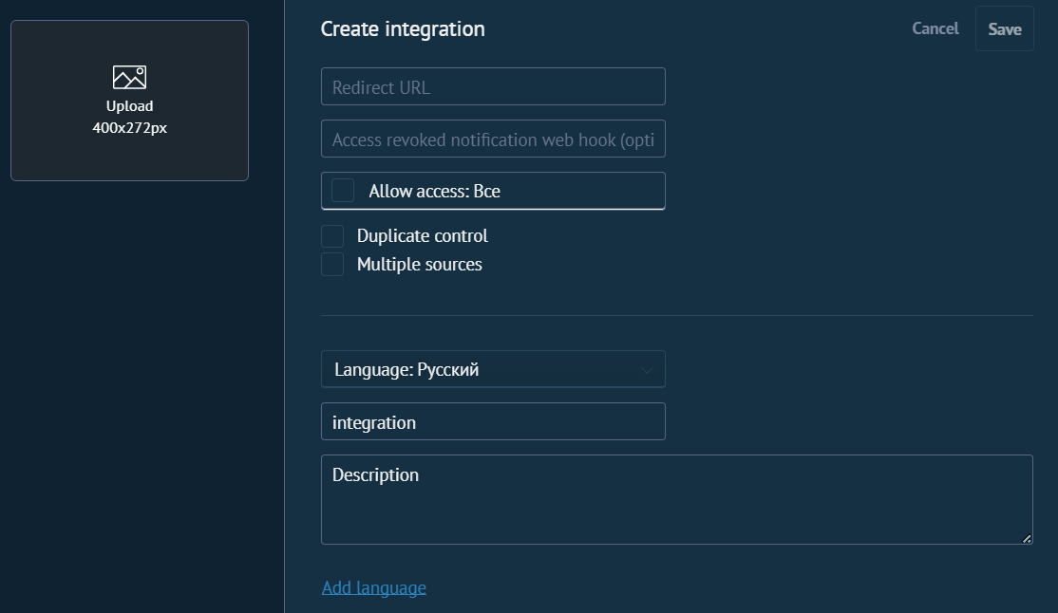Viewport: 1058px width, 613px height.
Task: Cancel the integration creation
Action: tap(935, 28)
